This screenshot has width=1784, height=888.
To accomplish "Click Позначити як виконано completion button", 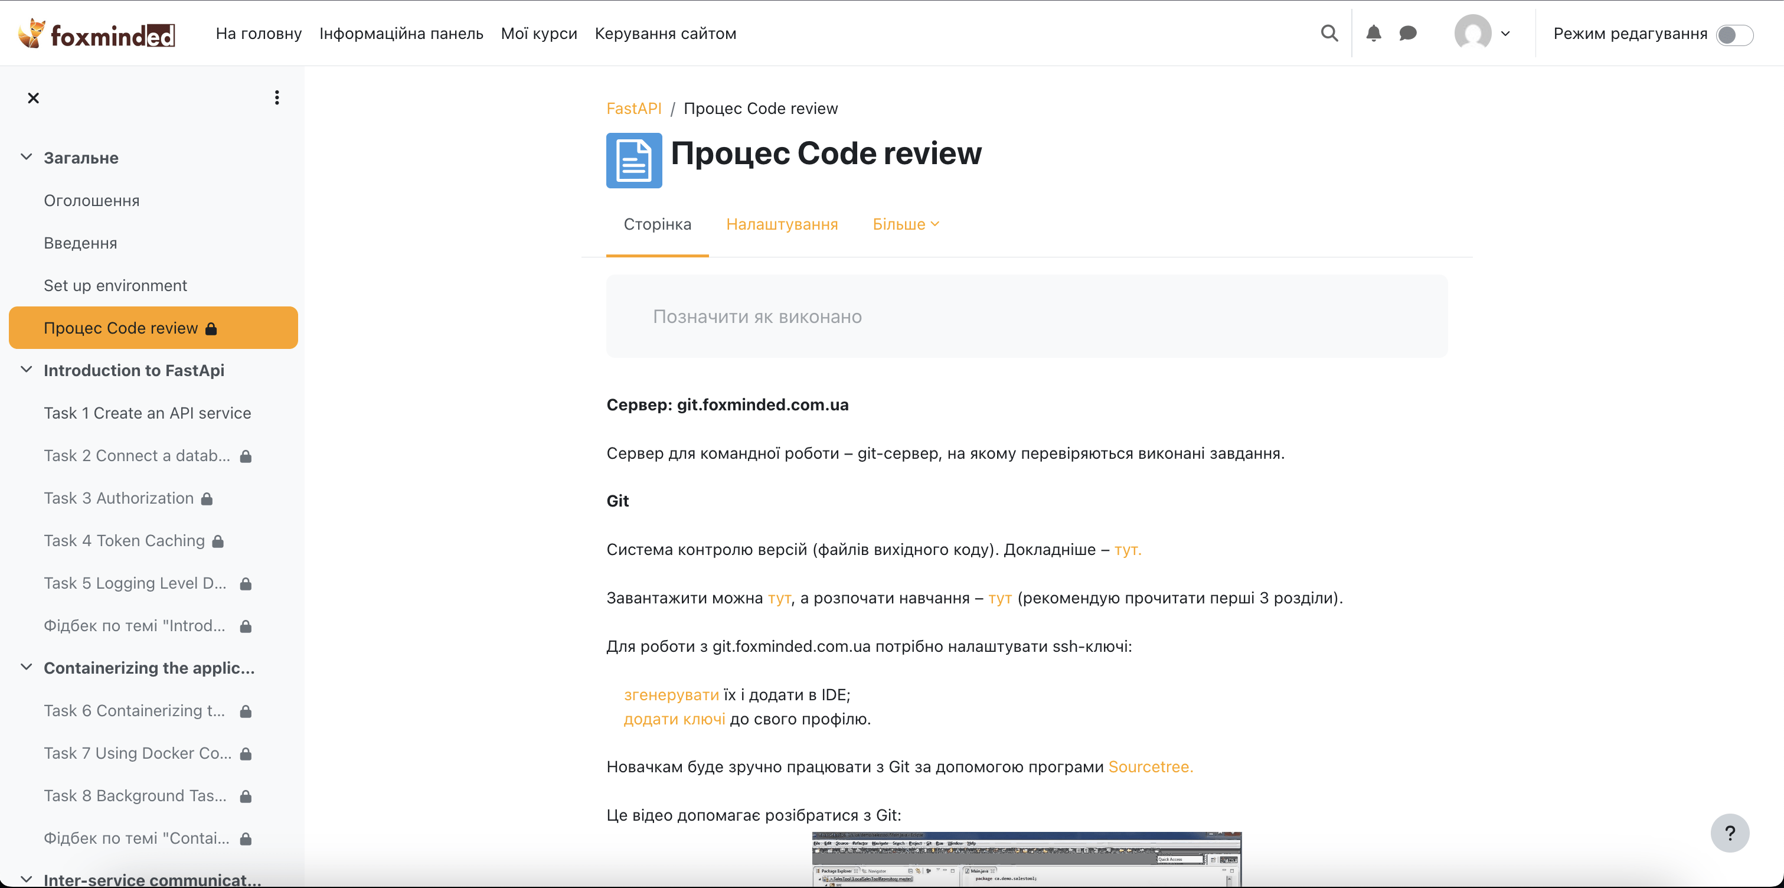I will click(x=757, y=316).
